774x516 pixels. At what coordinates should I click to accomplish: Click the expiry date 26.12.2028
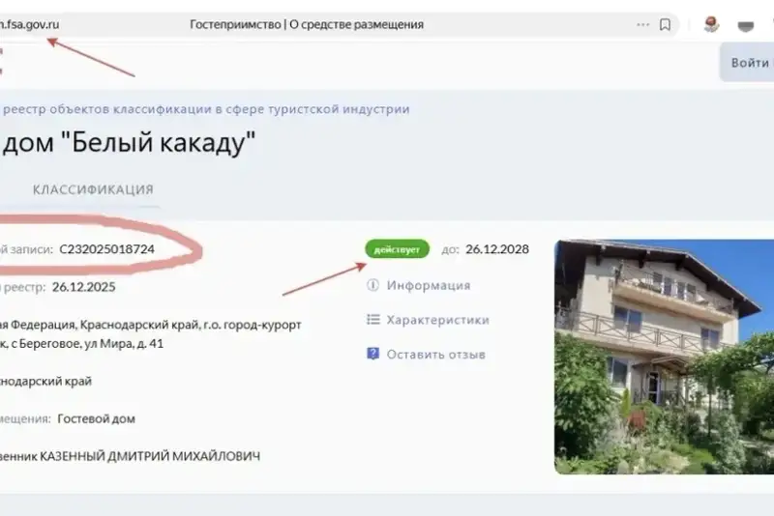point(497,249)
